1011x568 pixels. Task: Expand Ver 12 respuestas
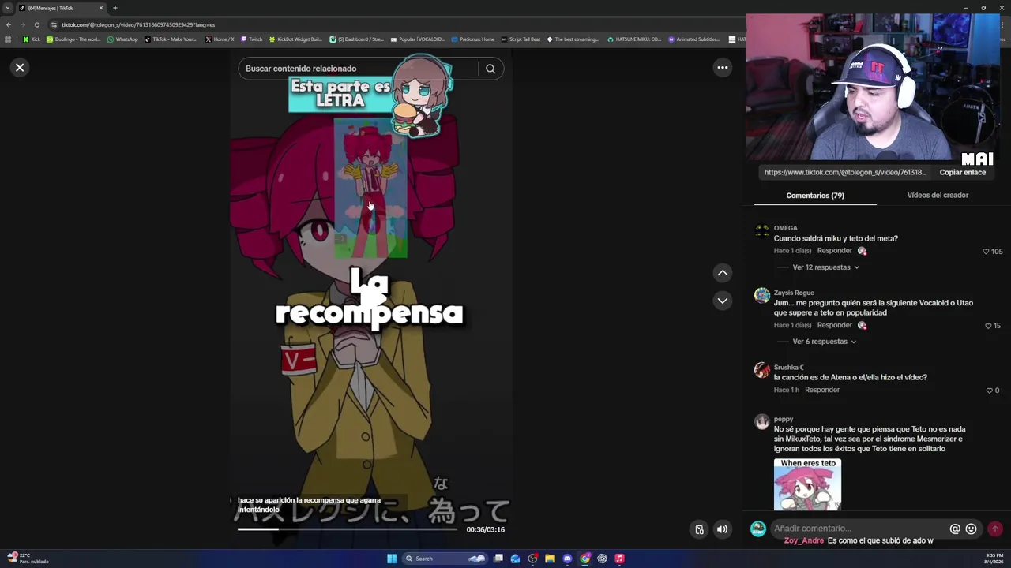825,267
